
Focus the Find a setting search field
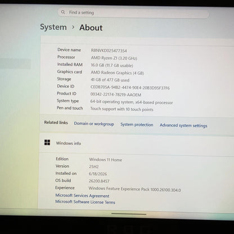click(133, 13)
